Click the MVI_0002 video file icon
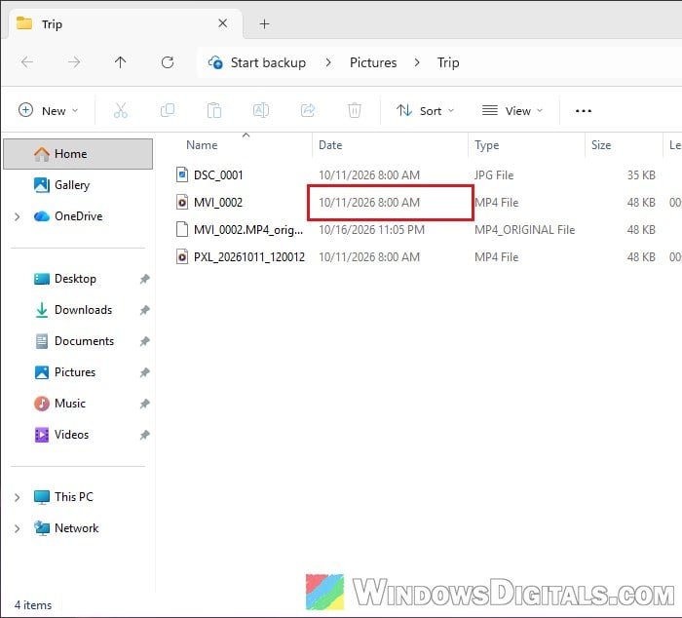 tap(182, 203)
